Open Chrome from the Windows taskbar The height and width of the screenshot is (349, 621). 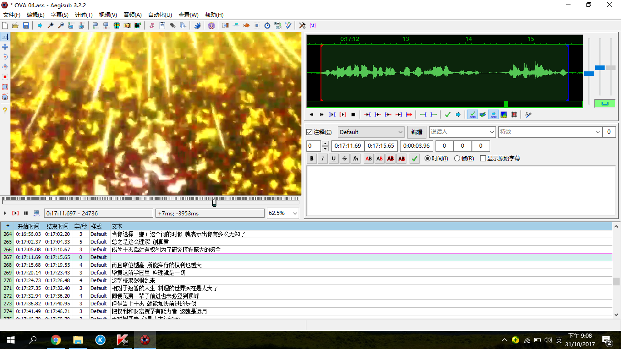pos(56,340)
